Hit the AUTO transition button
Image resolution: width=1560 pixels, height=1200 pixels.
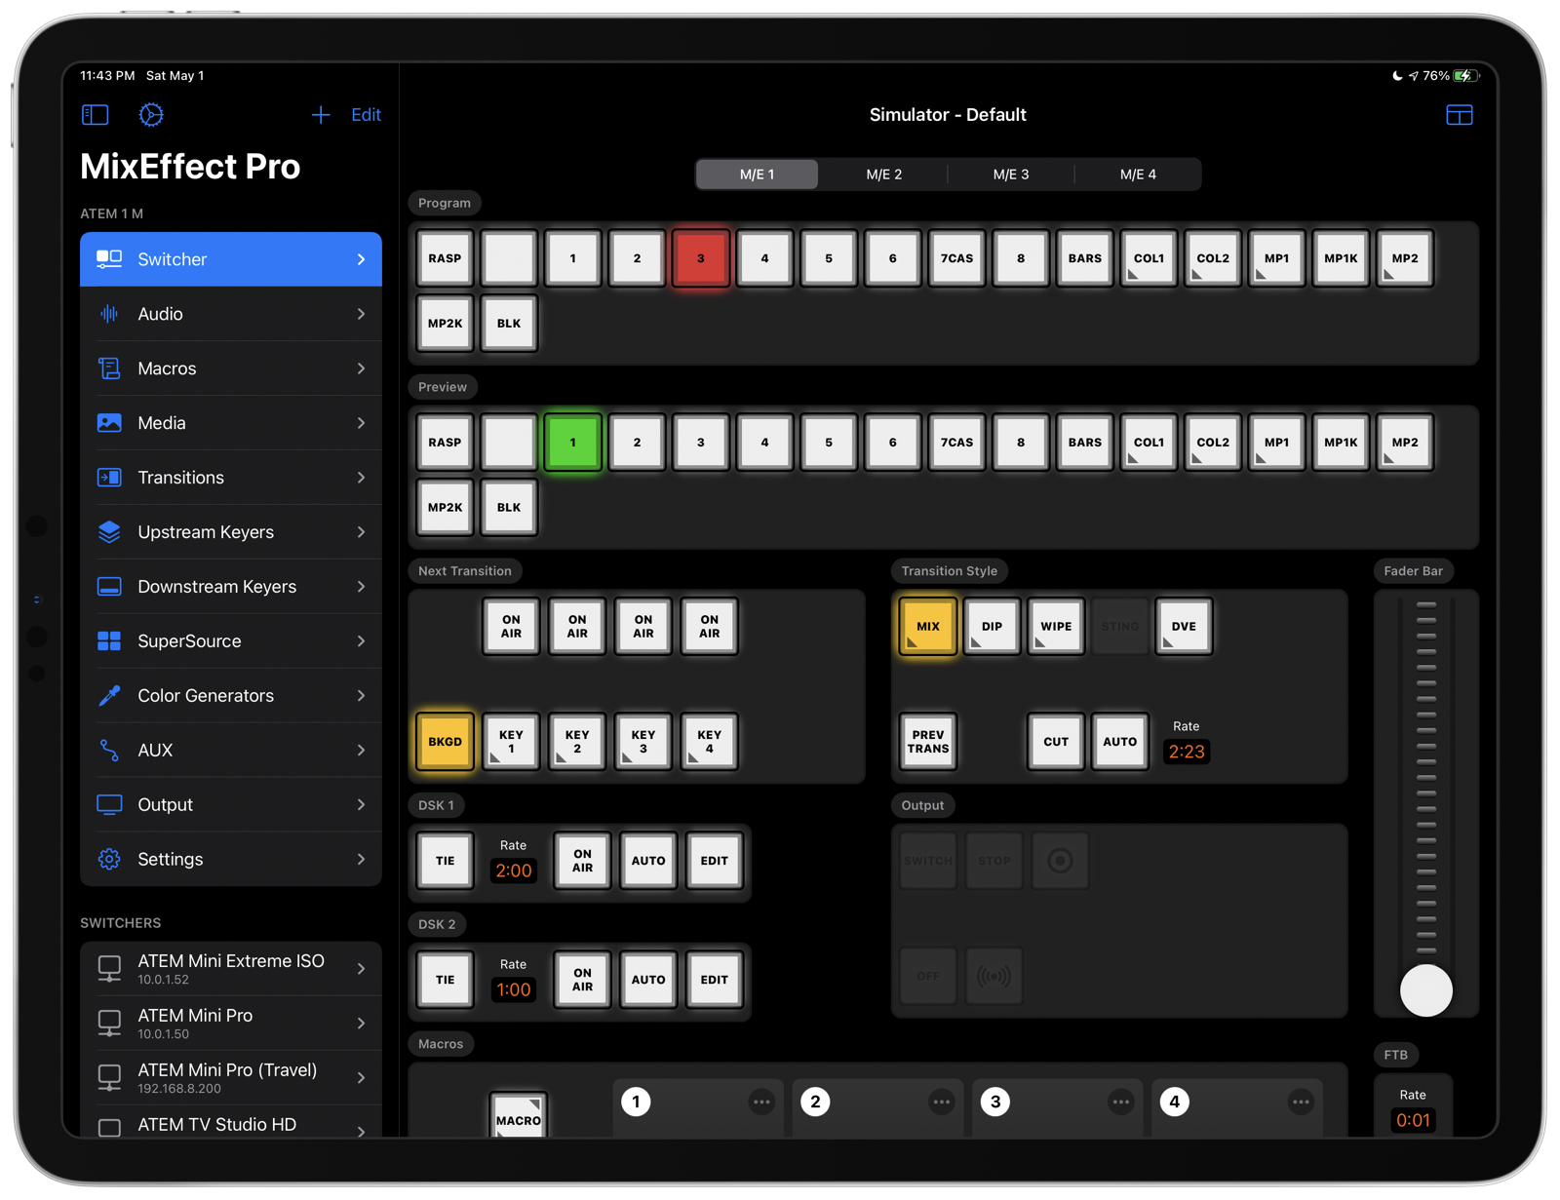click(1120, 742)
